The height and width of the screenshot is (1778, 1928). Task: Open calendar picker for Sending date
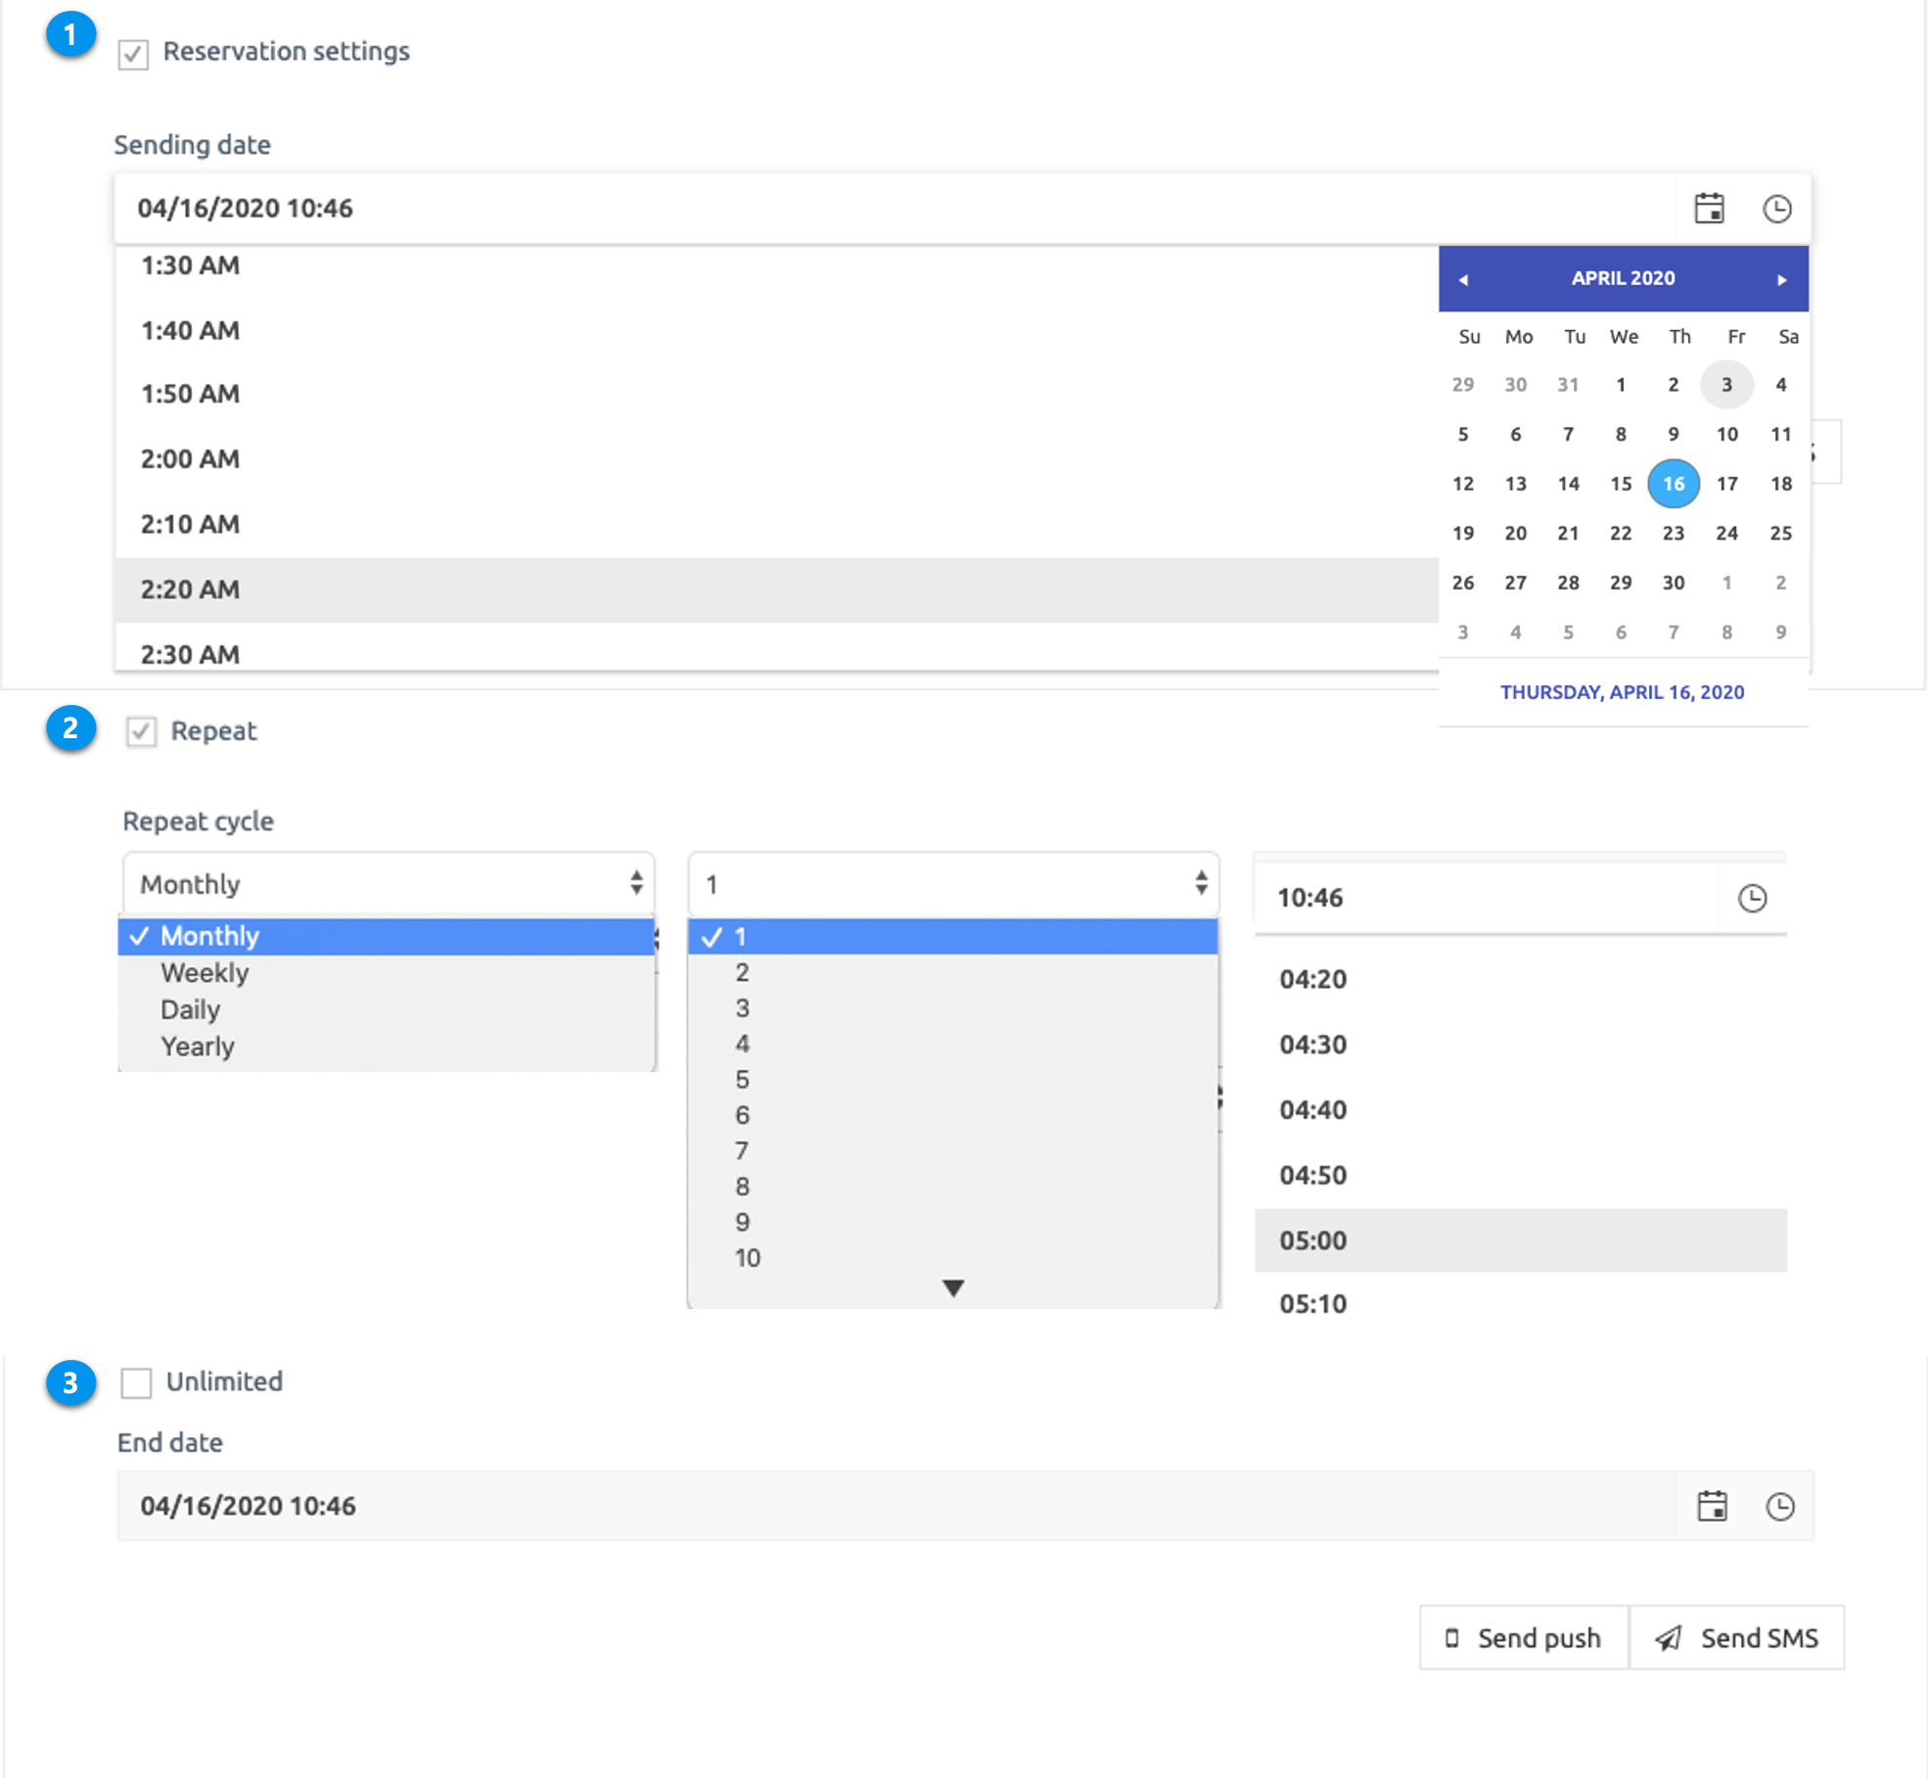pyautogui.click(x=1709, y=209)
